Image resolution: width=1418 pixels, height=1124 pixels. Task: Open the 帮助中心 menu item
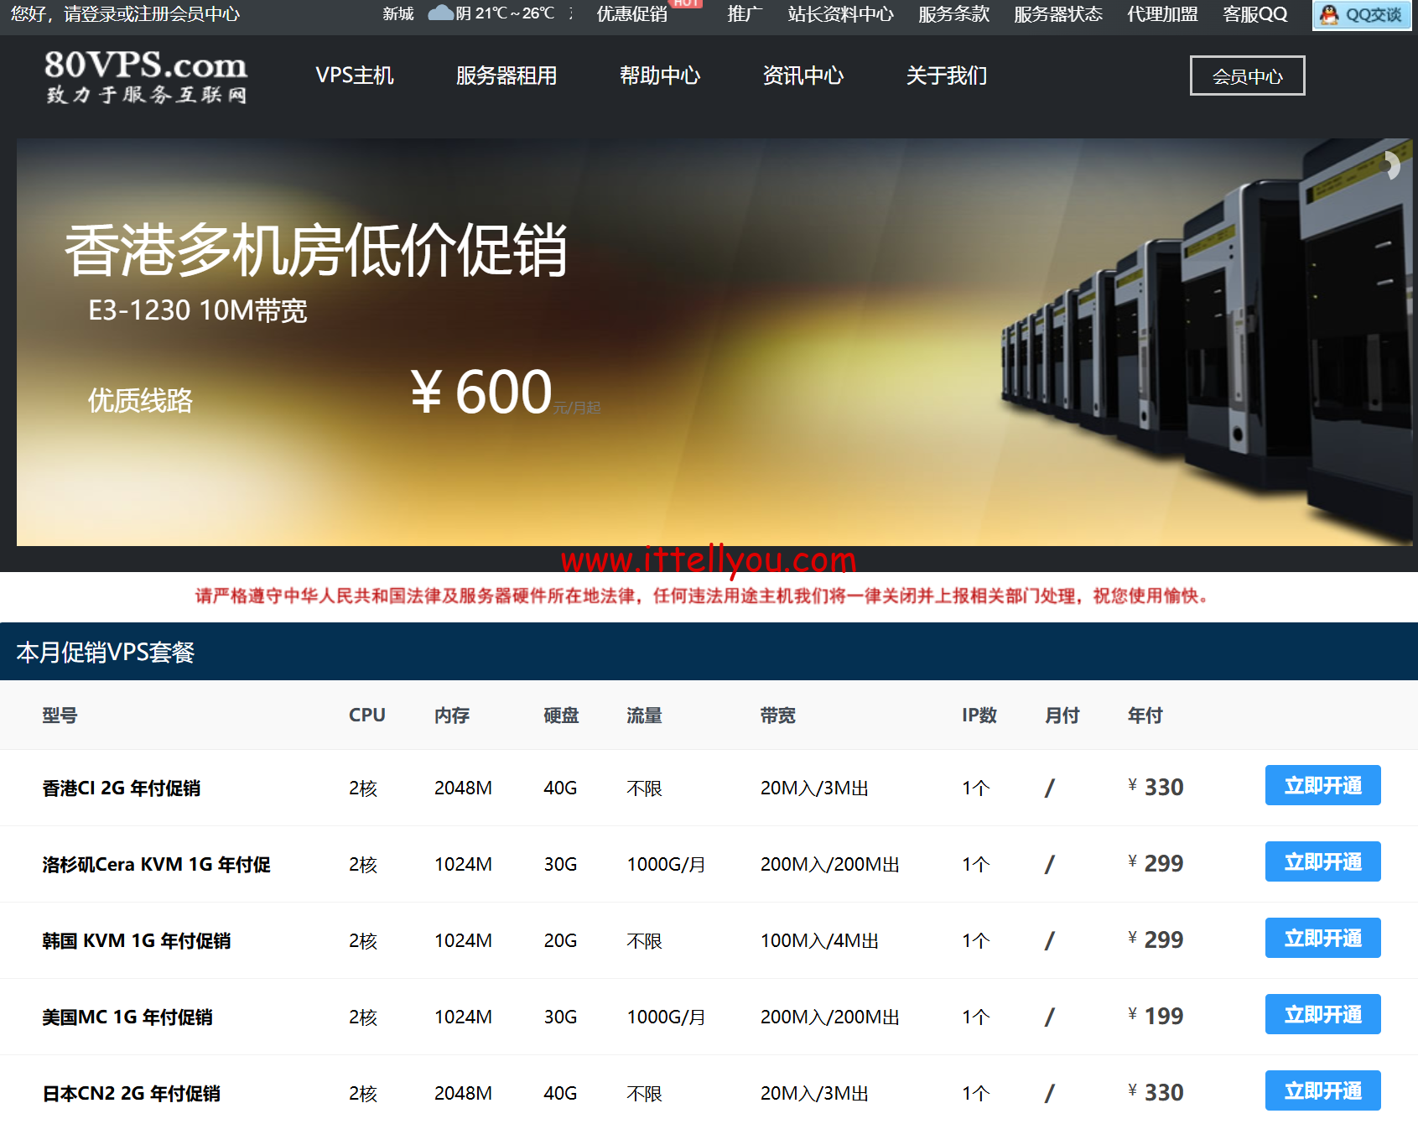pos(660,75)
